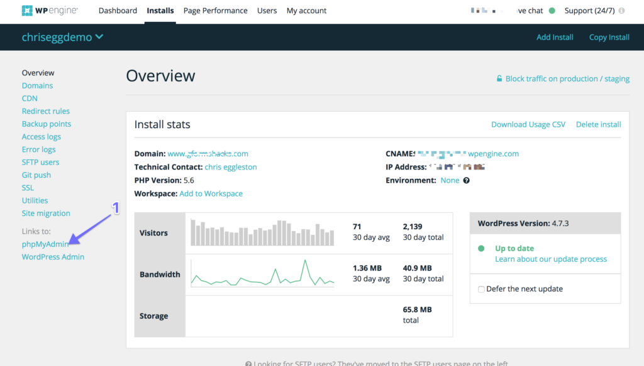Image resolution: width=644 pixels, height=366 pixels.
Task: Open the install domain link
Action: click(x=208, y=154)
